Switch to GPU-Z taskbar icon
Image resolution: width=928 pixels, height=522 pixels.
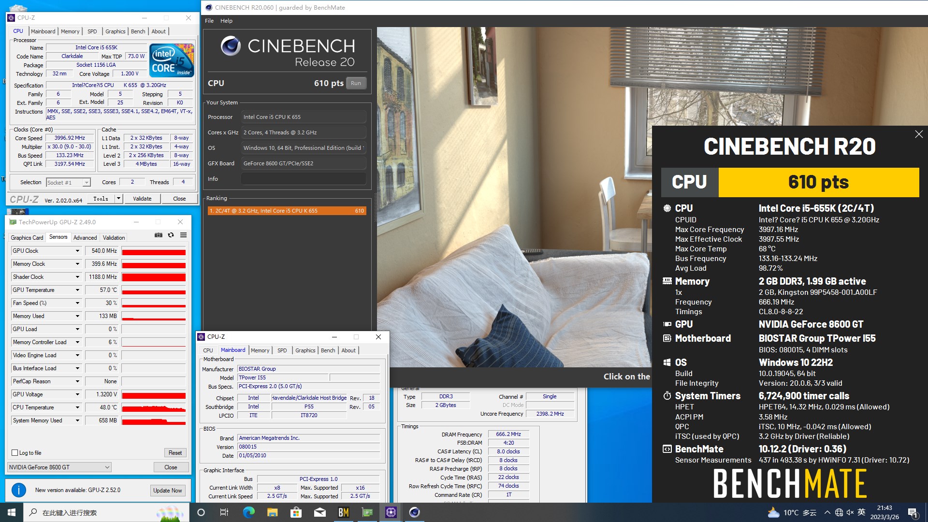pyautogui.click(x=367, y=512)
